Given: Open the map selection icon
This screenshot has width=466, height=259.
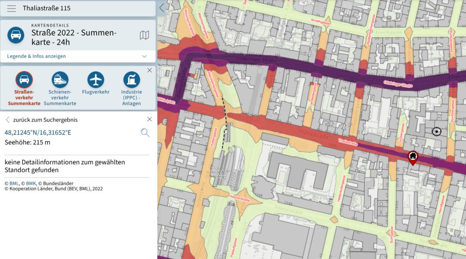Looking at the screenshot, I should click(144, 35).
